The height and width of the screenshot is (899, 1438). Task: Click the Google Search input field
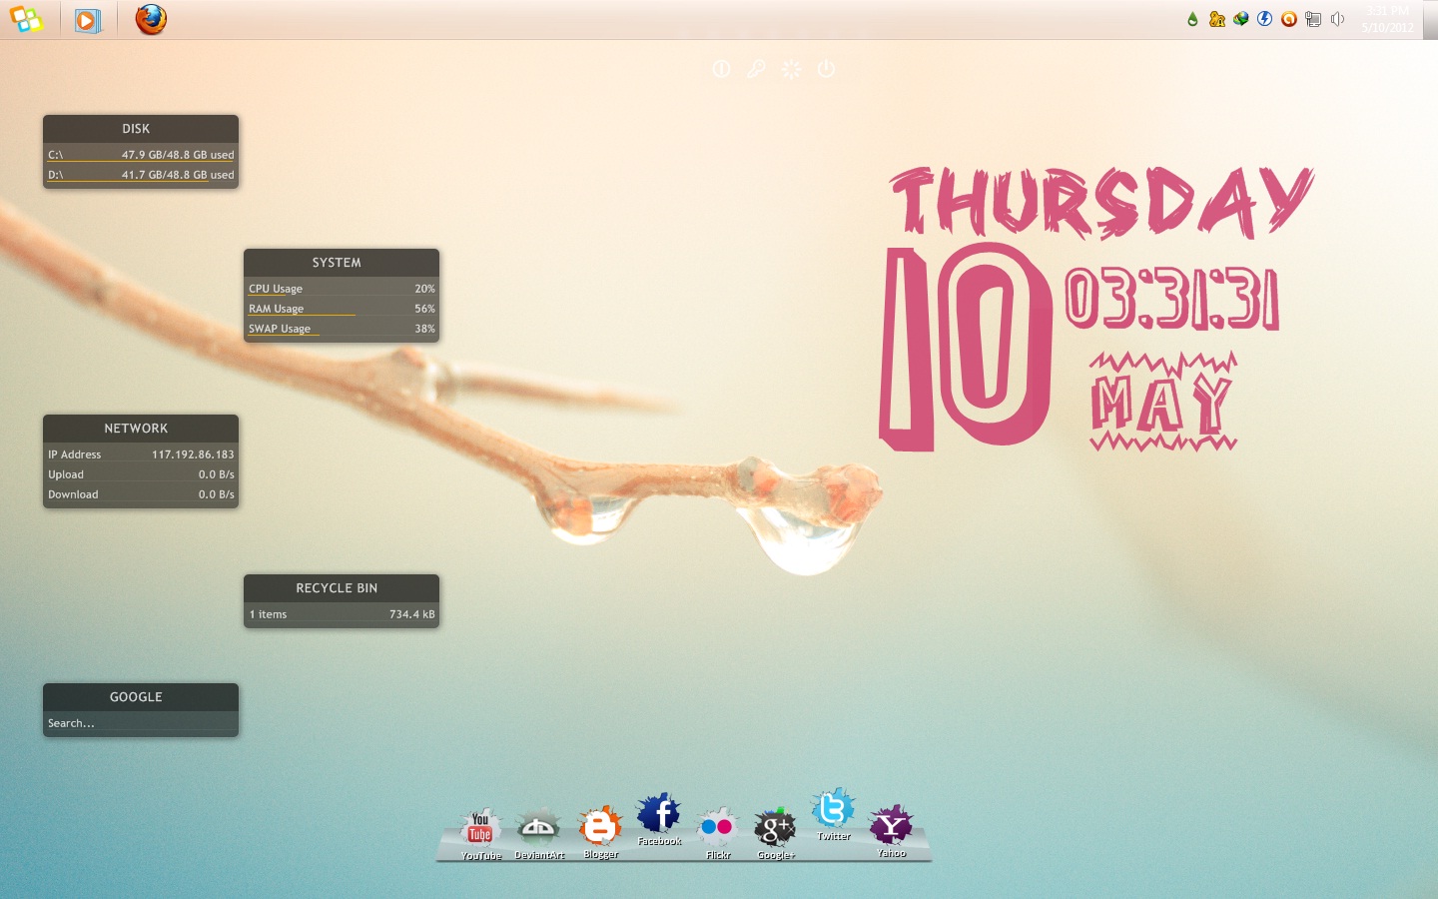[141, 723]
